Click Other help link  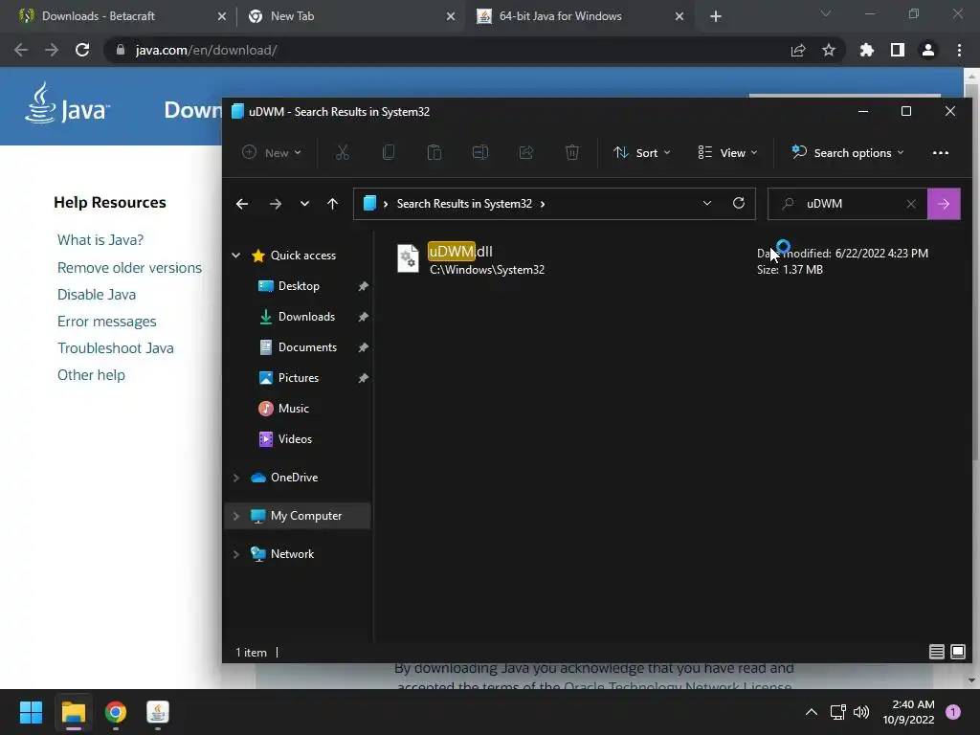(91, 375)
